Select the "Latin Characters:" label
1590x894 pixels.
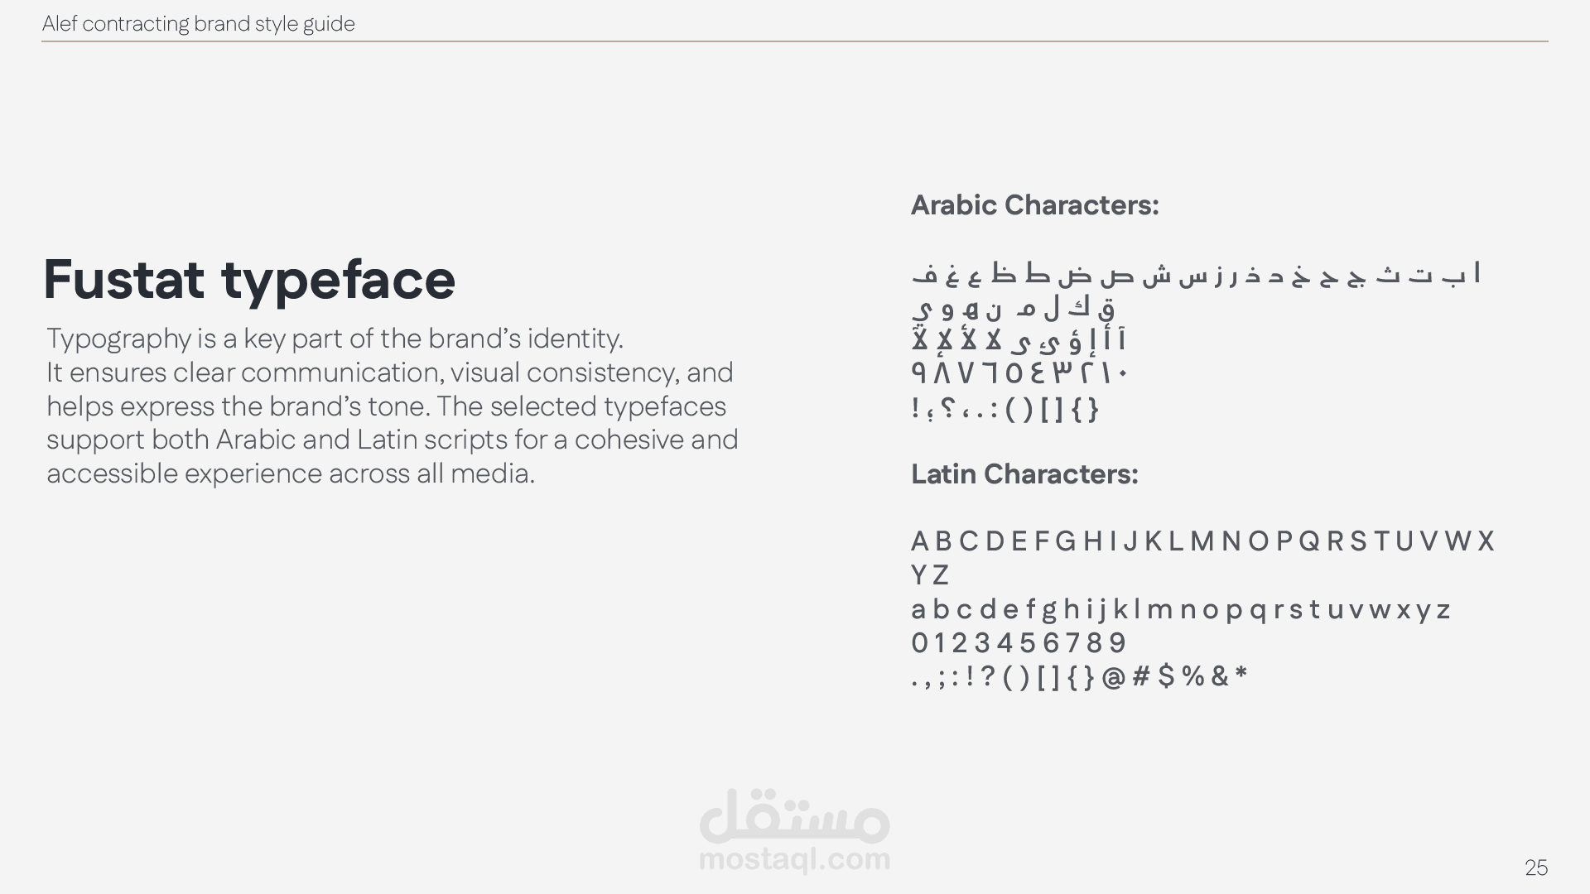coord(1024,474)
